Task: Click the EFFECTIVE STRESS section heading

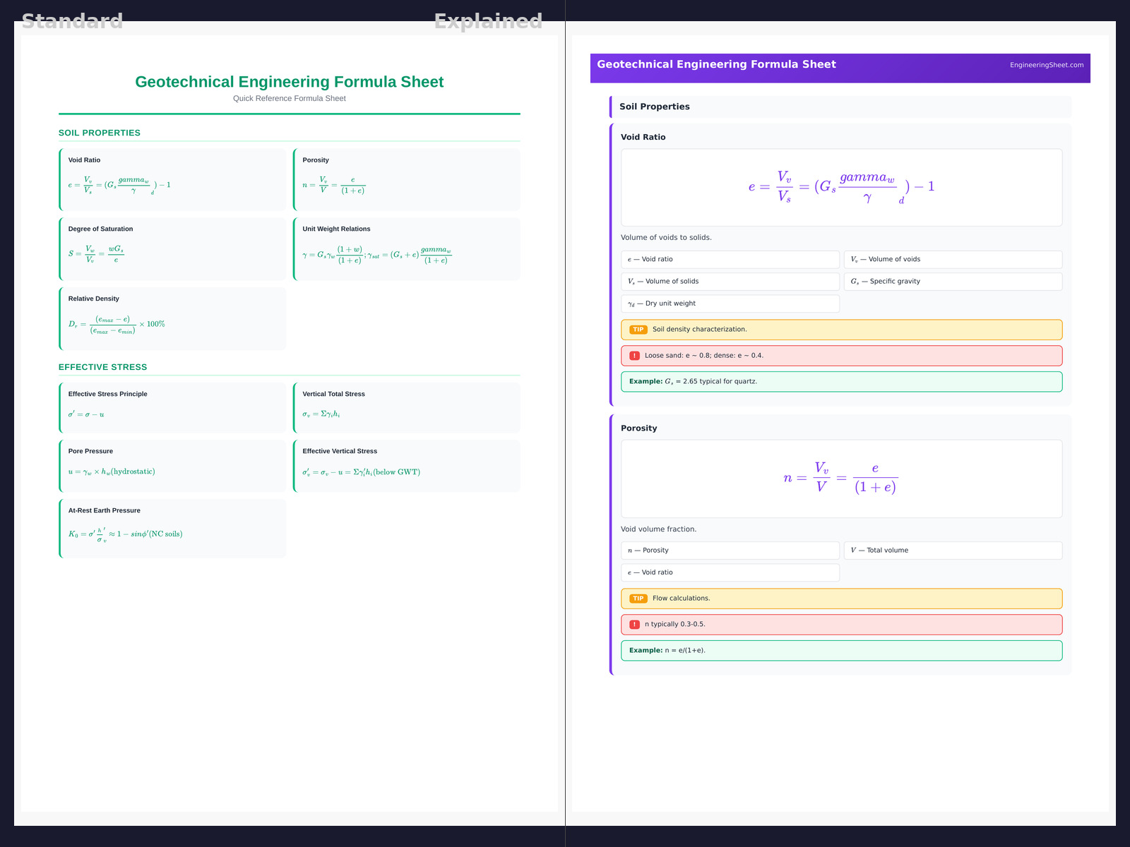Action: pyautogui.click(x=103, y=367)
